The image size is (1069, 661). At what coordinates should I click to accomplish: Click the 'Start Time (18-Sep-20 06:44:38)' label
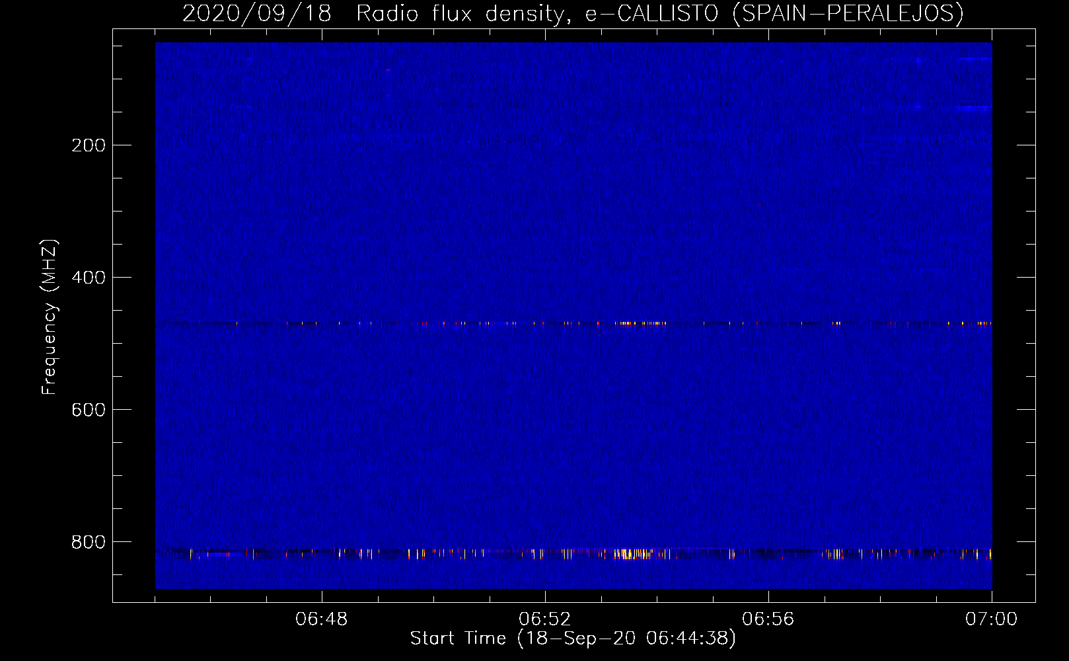click(573, 639)
